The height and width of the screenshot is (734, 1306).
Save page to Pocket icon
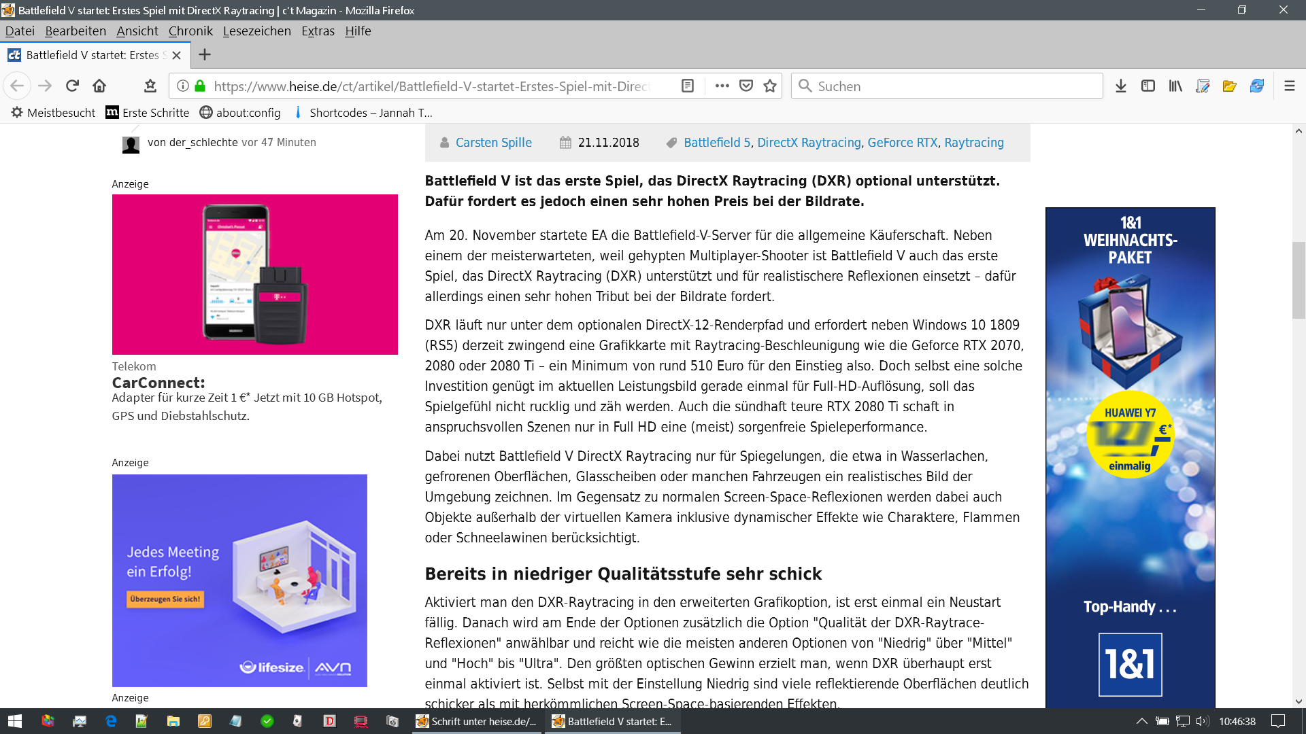point(746,86)
